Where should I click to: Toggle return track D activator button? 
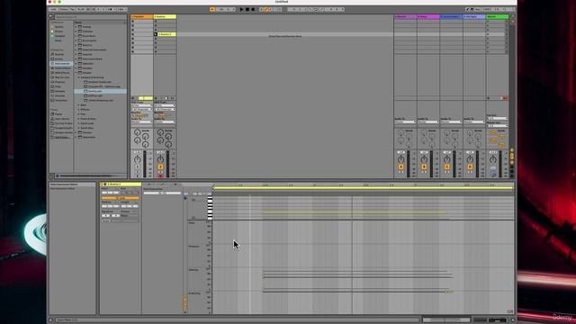[470, 167]
